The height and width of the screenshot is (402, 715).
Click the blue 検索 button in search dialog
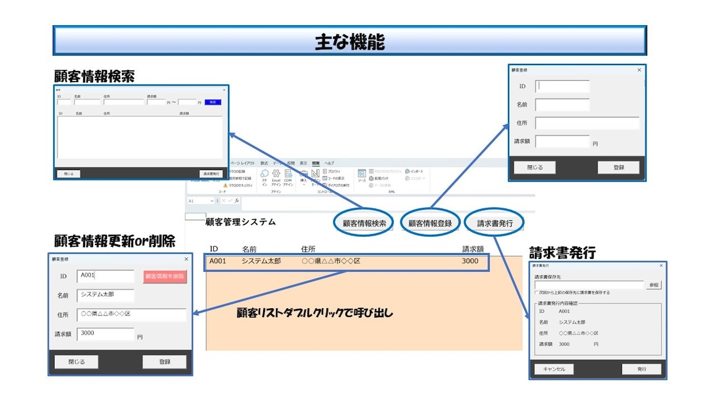213,102
